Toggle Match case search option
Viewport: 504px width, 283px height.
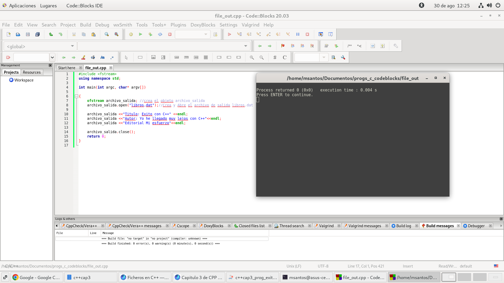[102, 57]
